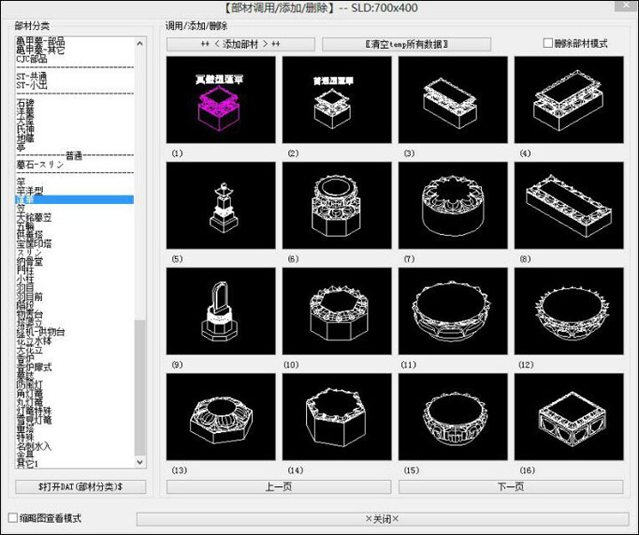Viewport: 639px width, 535px height.
Task: Choose the lotus bowl thumbnail (11)
Action: (x=453, y=311)
